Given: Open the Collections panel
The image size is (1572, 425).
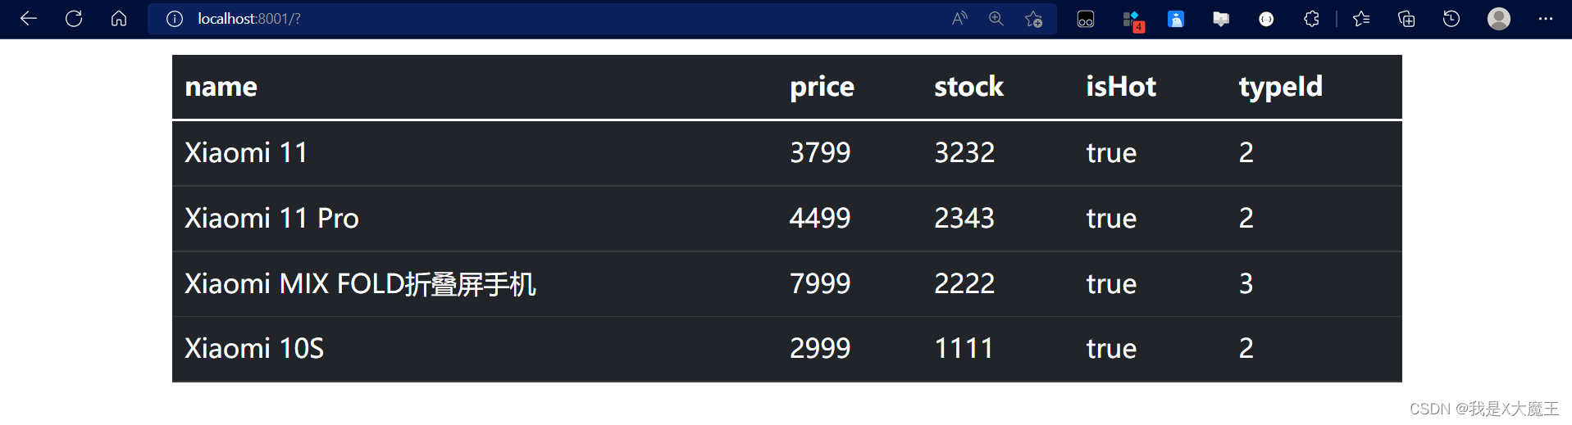Looking at the screenshot, I should [1406, 19].
